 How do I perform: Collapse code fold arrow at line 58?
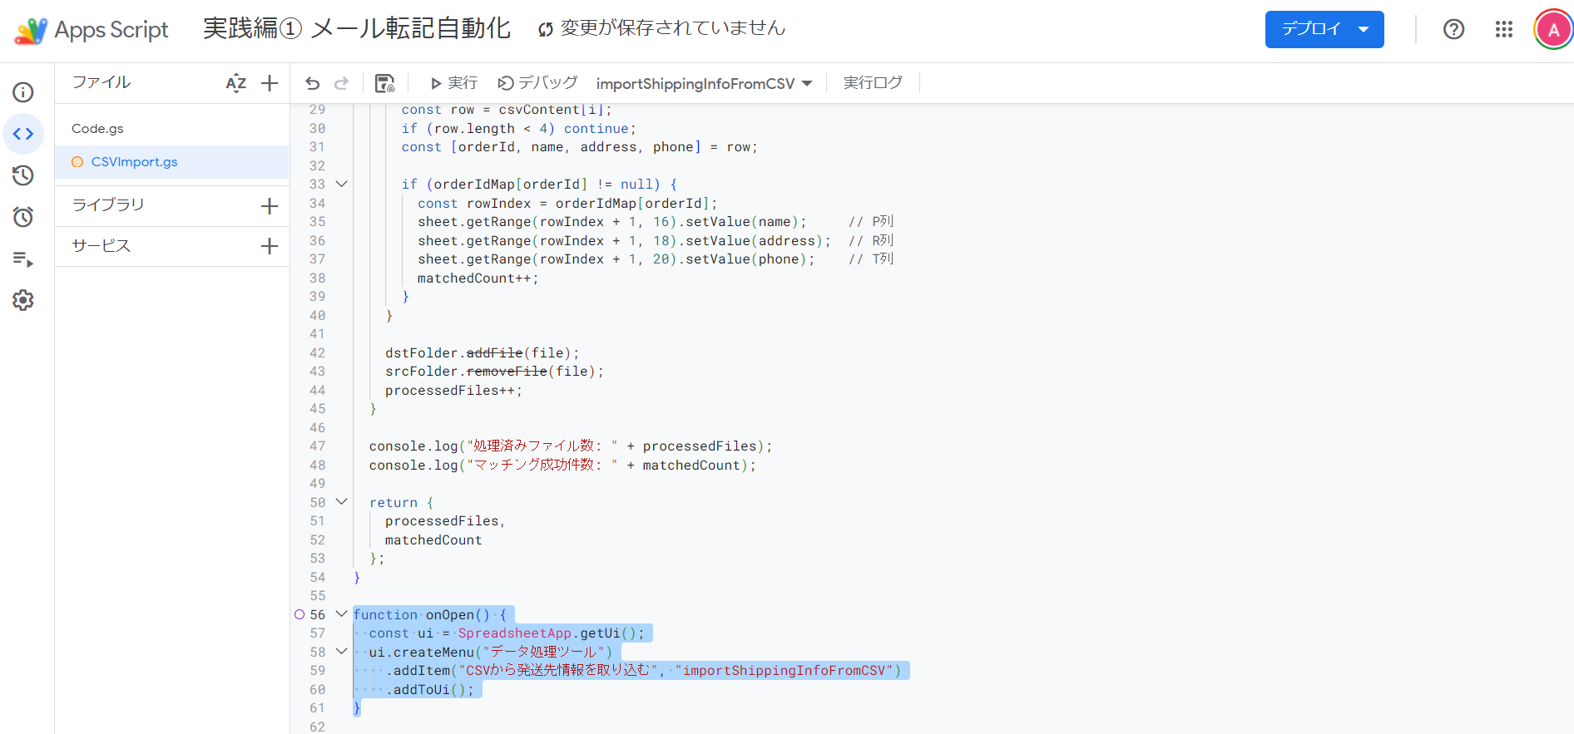pyautogui.click(x=341, y=652)
